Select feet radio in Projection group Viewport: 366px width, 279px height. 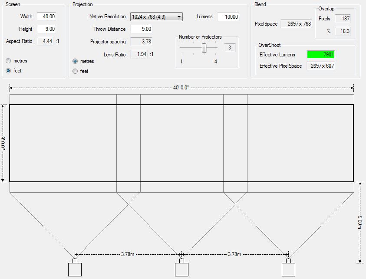[x=76, y=71]
